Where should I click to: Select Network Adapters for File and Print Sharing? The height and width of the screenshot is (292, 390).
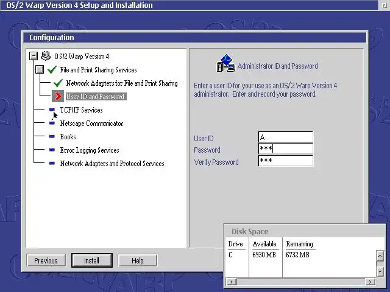click(x=122, y=83)
